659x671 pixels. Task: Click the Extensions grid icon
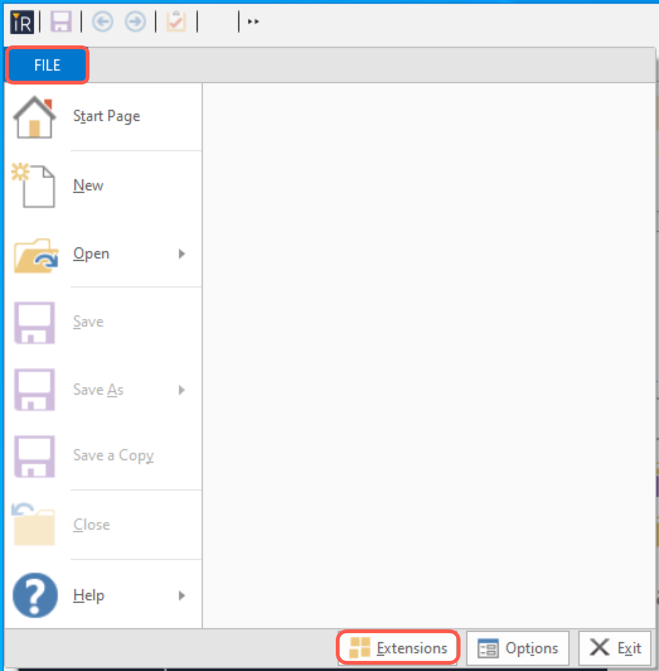(360, 647)
